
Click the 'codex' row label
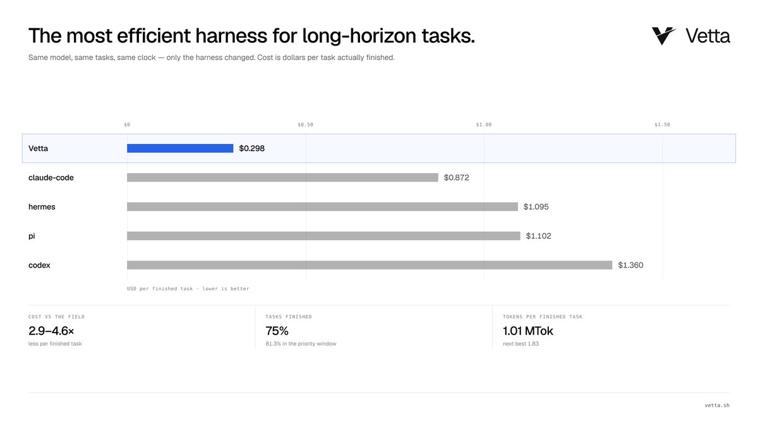pyautogui.click(x=39, y=265)
